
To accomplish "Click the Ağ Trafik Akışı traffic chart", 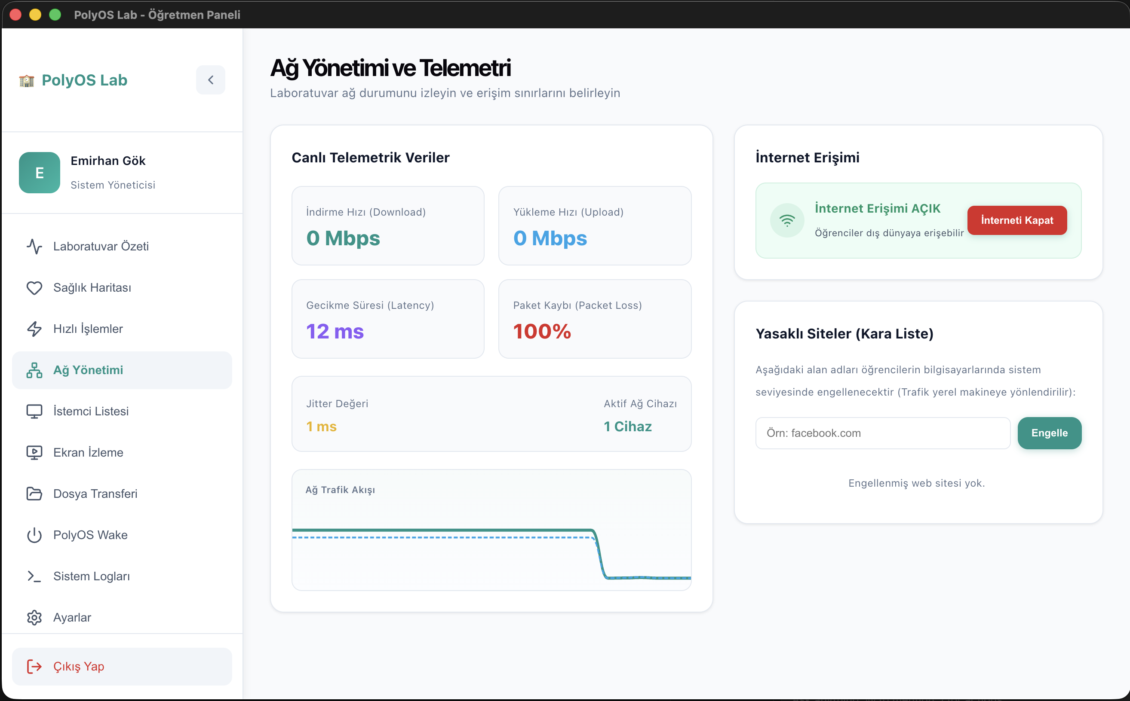I will (x=491, y=530).
